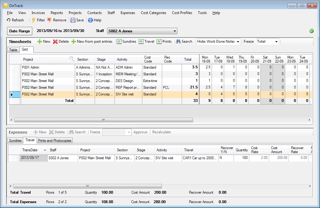Viewport: 320px width, 208px height.
Task: Open the Cost Profiles menu
Action: coord(182,13)
